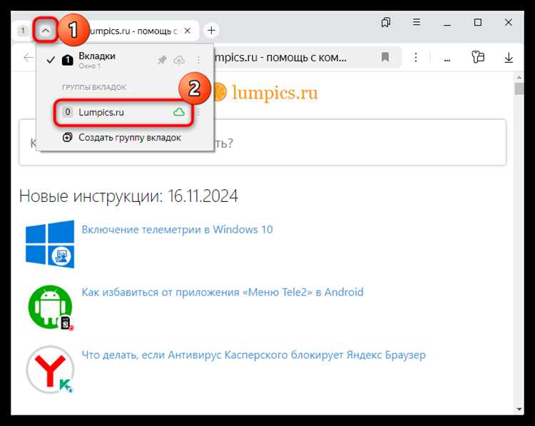Click the cloud sync icon for Вкладки
This screenshot has width=535, height=426.
179,61
